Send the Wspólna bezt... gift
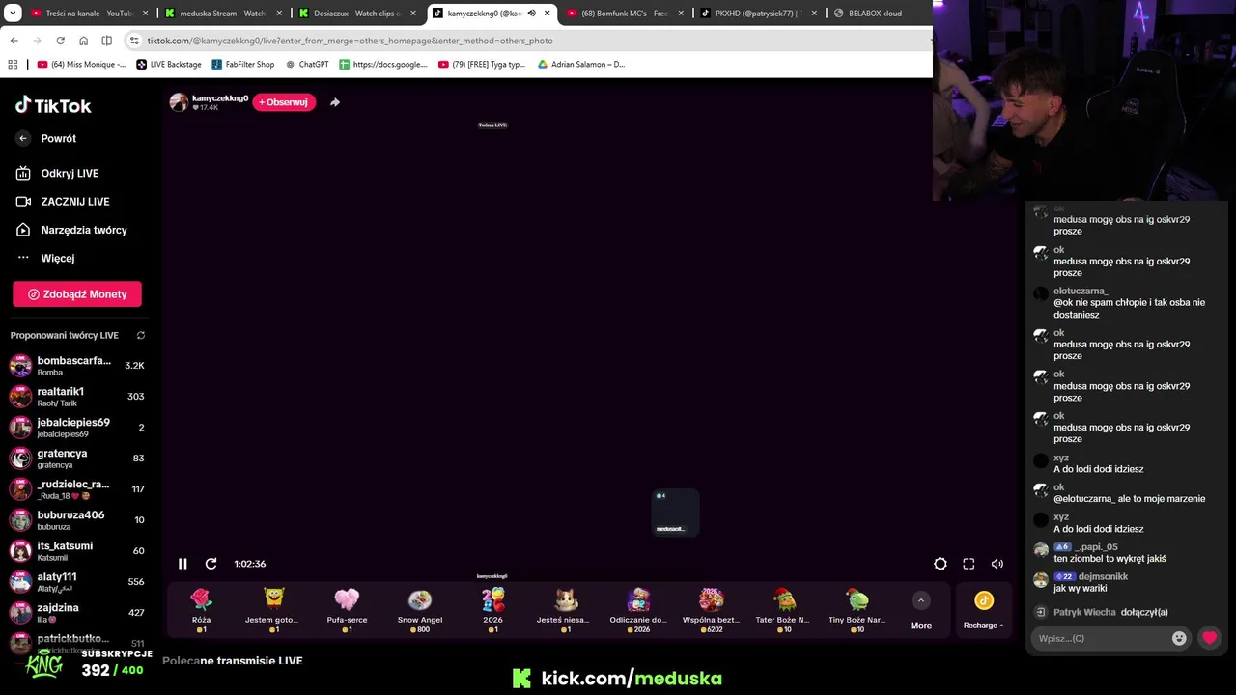1236x695 pixels. click(712, 610)
